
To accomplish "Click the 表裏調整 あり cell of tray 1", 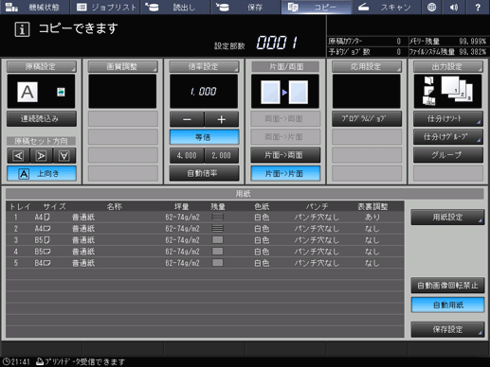I will click(372, 217).
